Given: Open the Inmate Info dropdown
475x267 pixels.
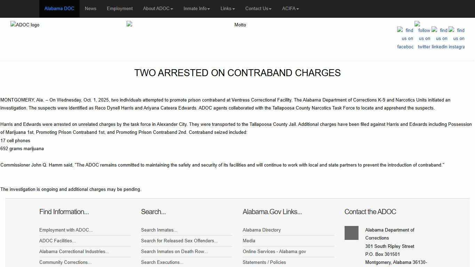Looking at the screenshot, I should tap(196, 9).
